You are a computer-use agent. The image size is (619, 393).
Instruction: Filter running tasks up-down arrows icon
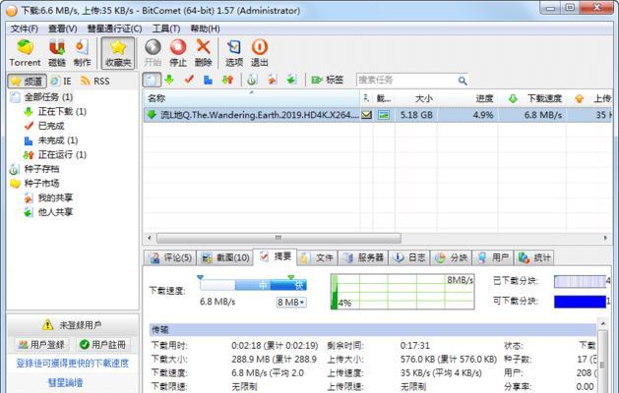coord(227,80)
